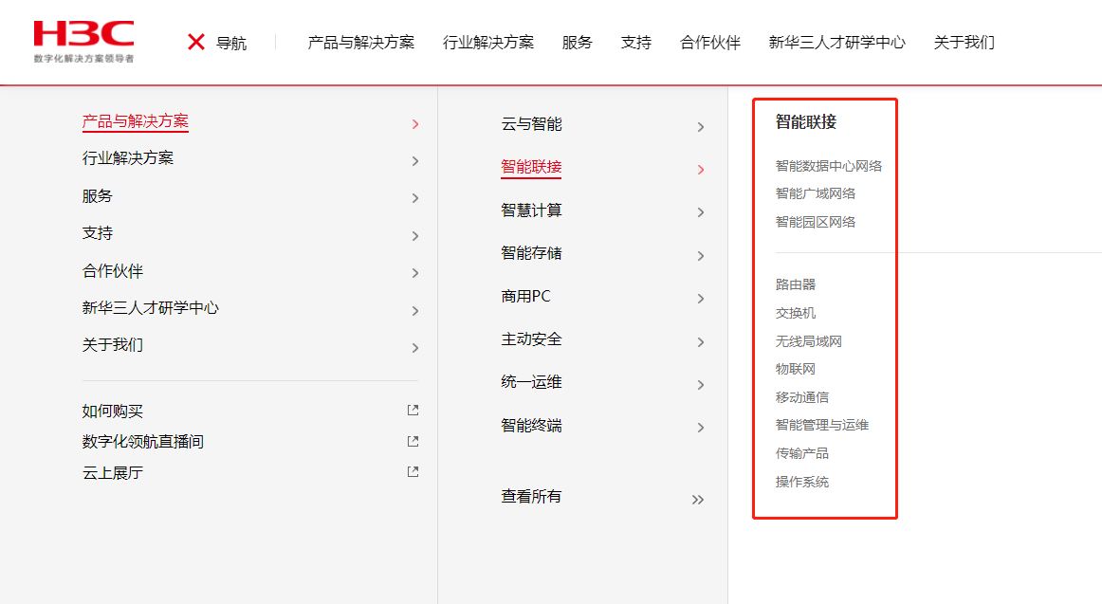The height and width of the screenshot is (604, 1102).
Task: Select 智能联接 category in middle column
Action: (531, 167)
